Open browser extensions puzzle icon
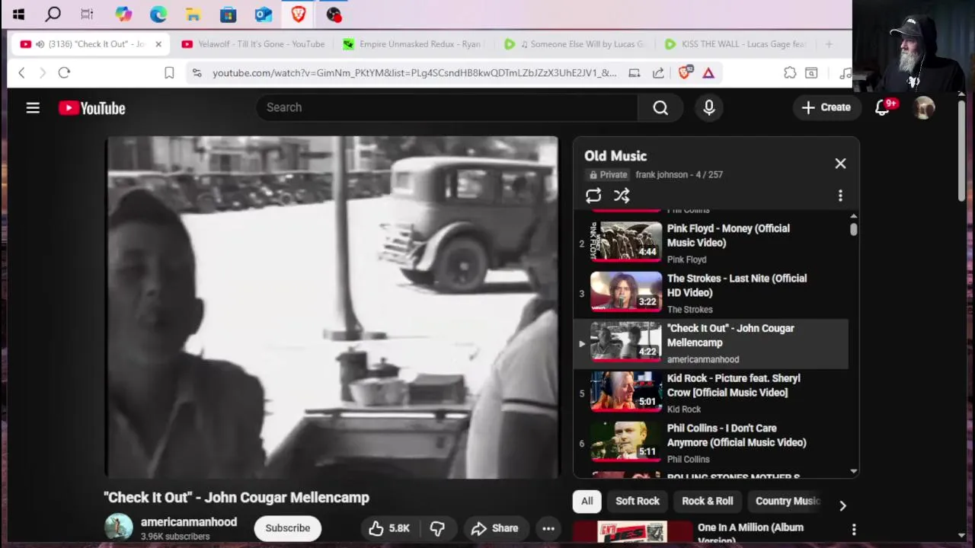975x548 pixels. point(790,72)
